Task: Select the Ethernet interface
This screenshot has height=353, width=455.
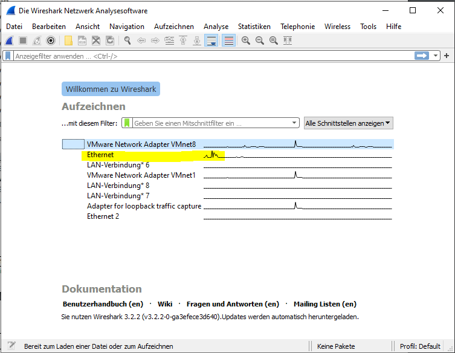Action: 228,155
